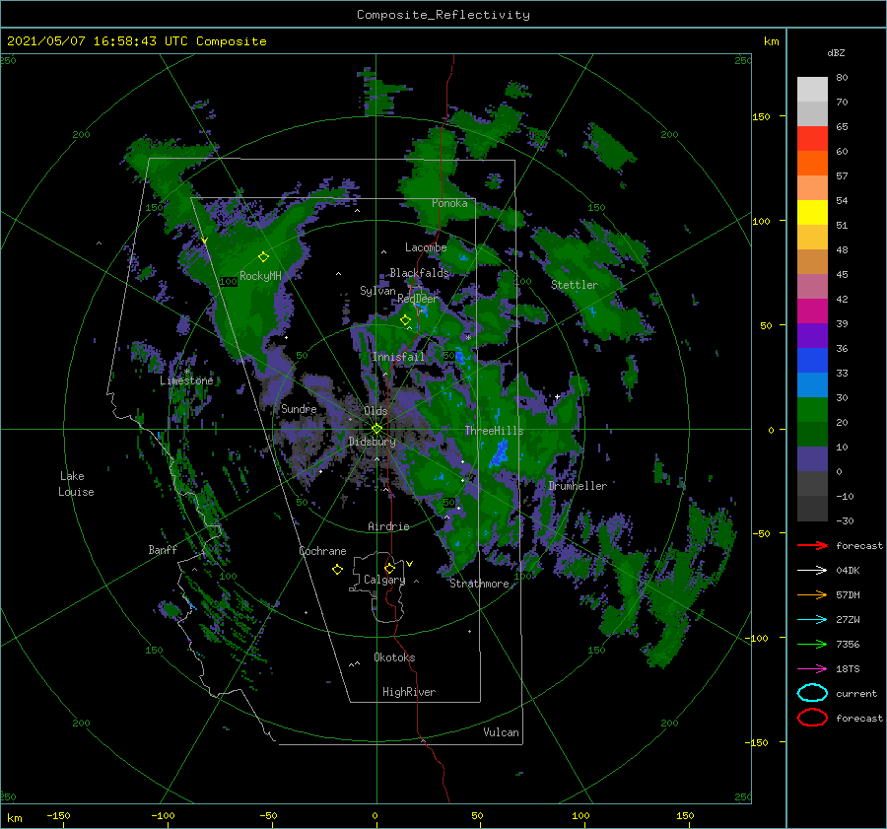Click the Calgary city label
The image size is (887, 829).
(x=384, y=580)
